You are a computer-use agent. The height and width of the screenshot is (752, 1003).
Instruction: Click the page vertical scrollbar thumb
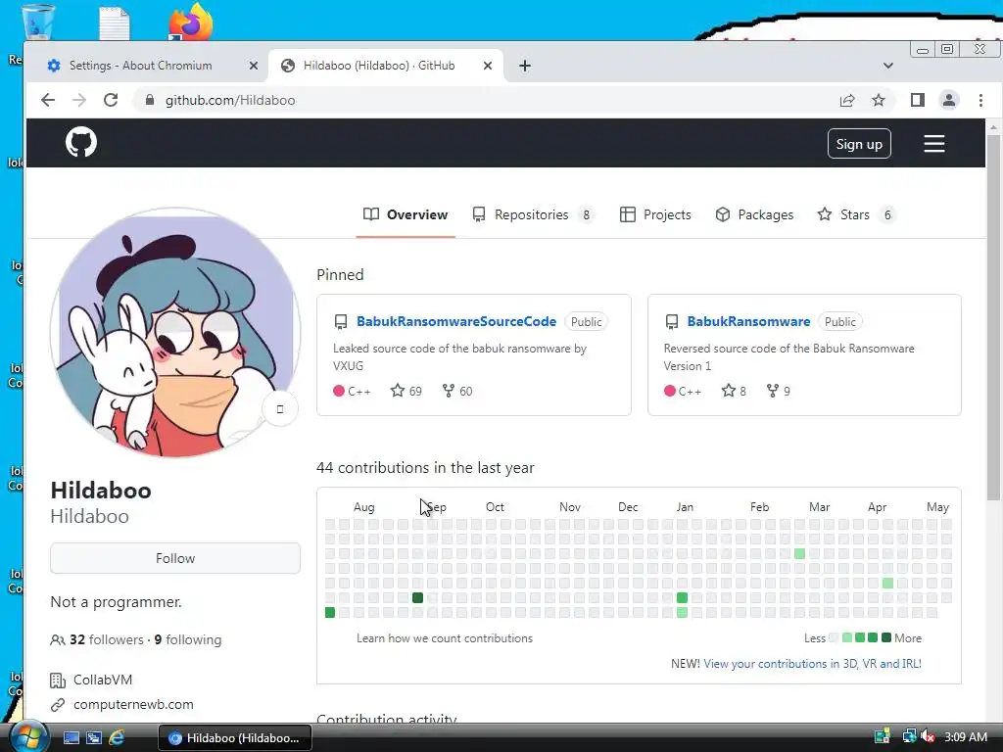pos(993,317)
